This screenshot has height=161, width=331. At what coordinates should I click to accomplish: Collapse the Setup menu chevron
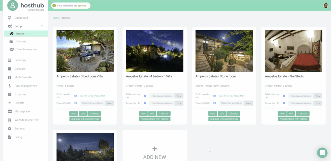(x=42, y=26)
